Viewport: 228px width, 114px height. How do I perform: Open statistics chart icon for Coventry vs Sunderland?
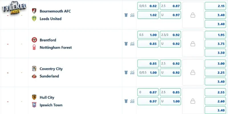tap(132, 72)
